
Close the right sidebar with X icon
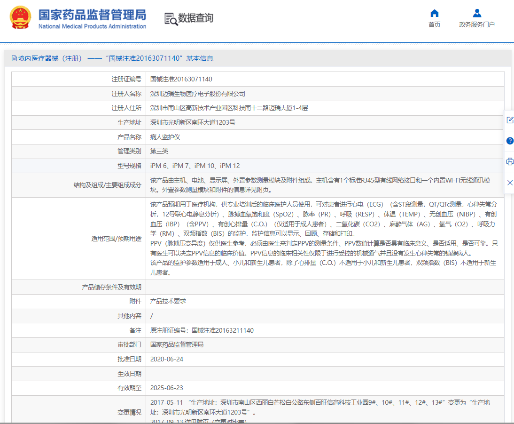[x=510, y=183]
